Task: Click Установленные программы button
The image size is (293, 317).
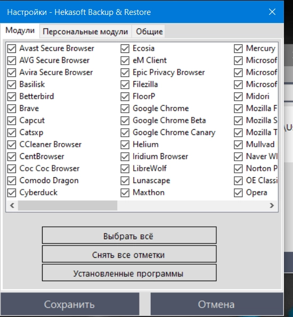Action: click(x=129, y=273)
